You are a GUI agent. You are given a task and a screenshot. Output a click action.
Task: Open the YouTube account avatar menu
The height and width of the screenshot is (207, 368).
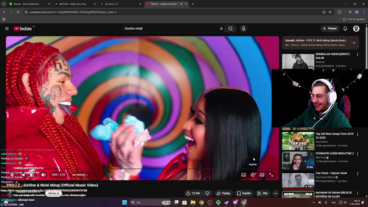356,28
